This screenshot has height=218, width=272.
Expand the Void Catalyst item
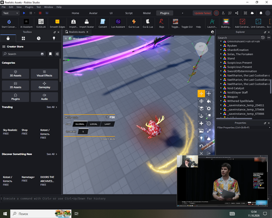(221, 88)
